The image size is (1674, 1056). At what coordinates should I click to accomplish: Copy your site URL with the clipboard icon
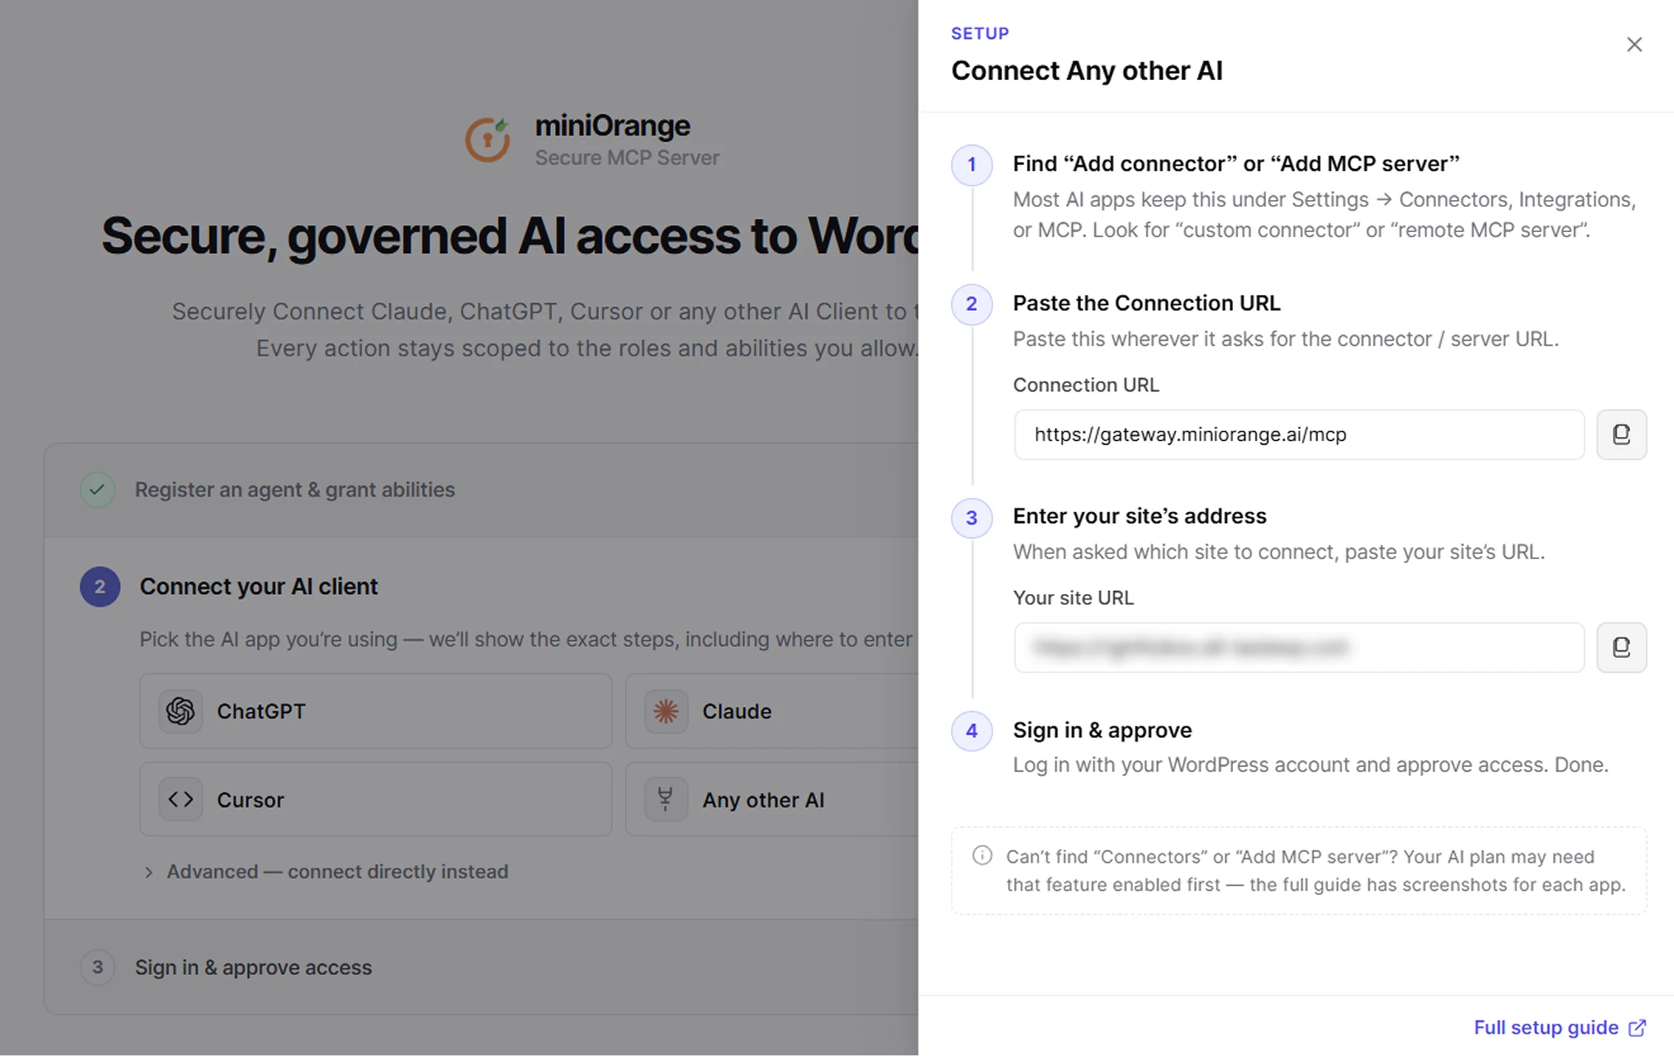pyautogui.click(x=1622, y=648)
